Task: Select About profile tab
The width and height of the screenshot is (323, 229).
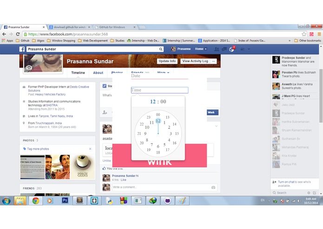Action: pos(98,73)
